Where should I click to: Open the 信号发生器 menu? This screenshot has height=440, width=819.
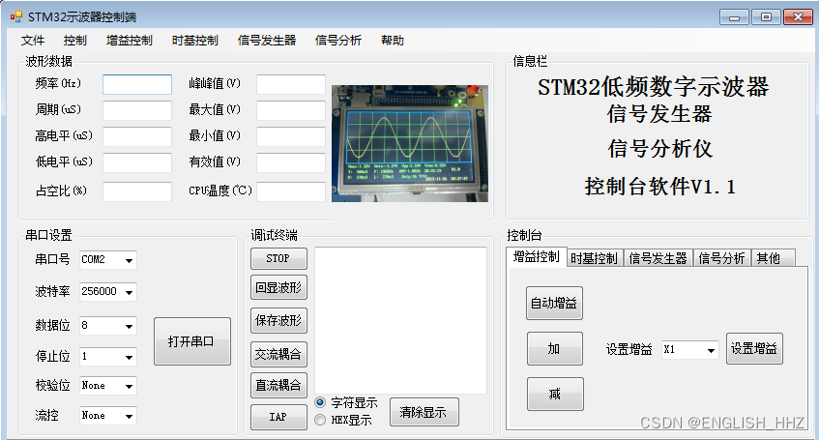(266, 41)
